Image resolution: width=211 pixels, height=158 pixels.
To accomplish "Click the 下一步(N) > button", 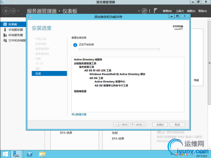I will coord(138,125).
